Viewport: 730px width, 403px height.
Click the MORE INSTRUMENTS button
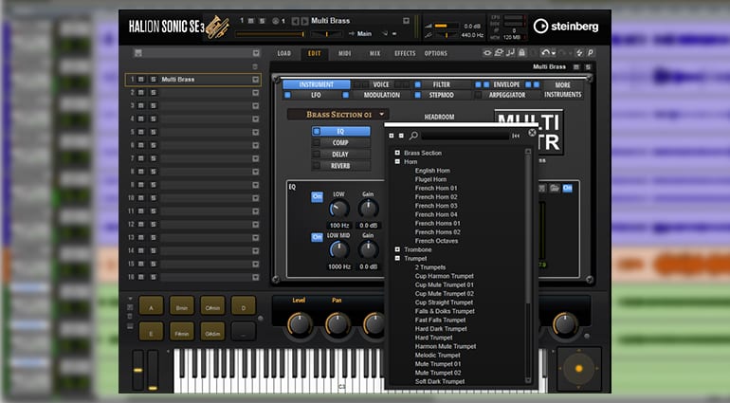point(563,90)
